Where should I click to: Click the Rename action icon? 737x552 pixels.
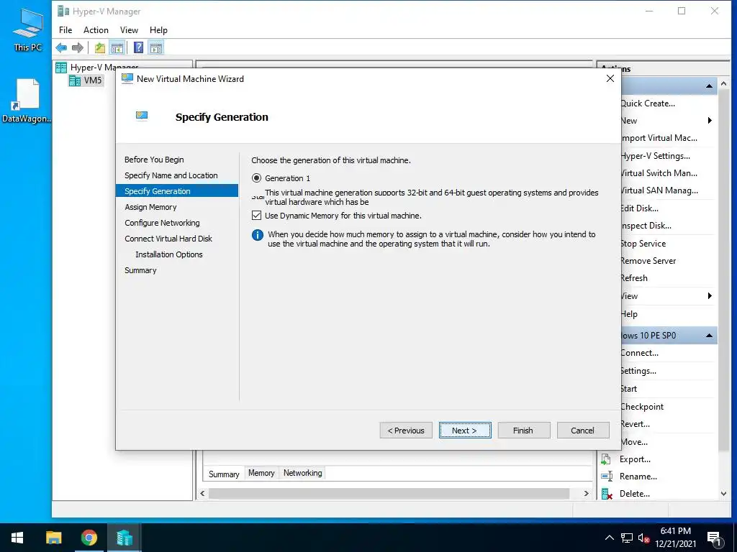coord(606,477)
